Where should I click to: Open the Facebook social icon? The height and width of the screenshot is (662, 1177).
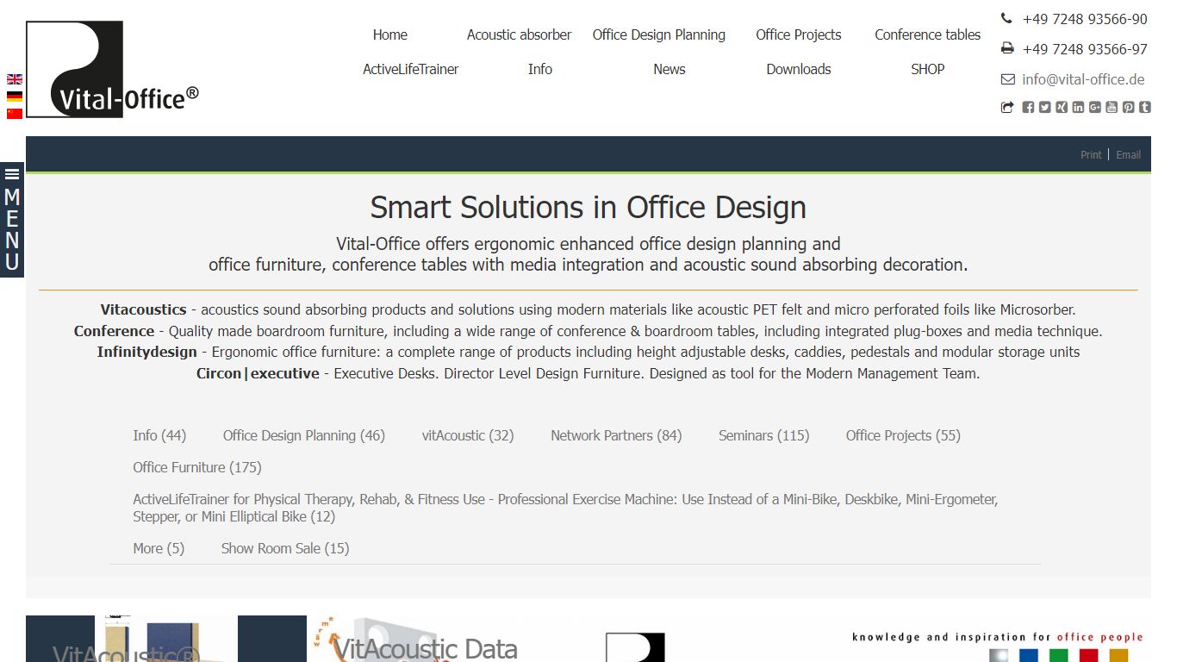point(1028,107)
